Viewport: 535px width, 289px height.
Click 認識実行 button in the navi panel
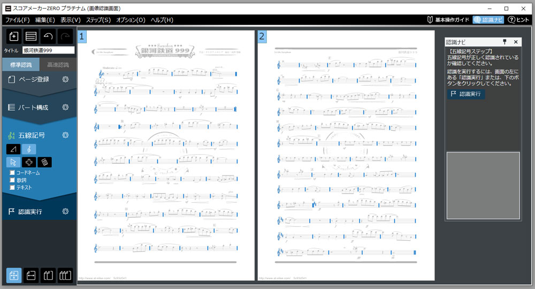coord(466,94)
